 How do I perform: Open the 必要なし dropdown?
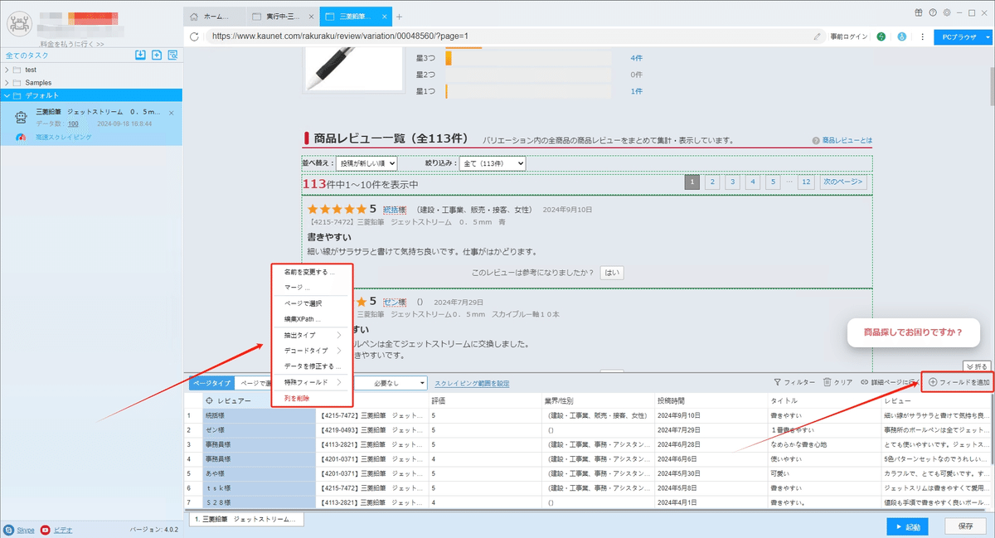point(390,383)
